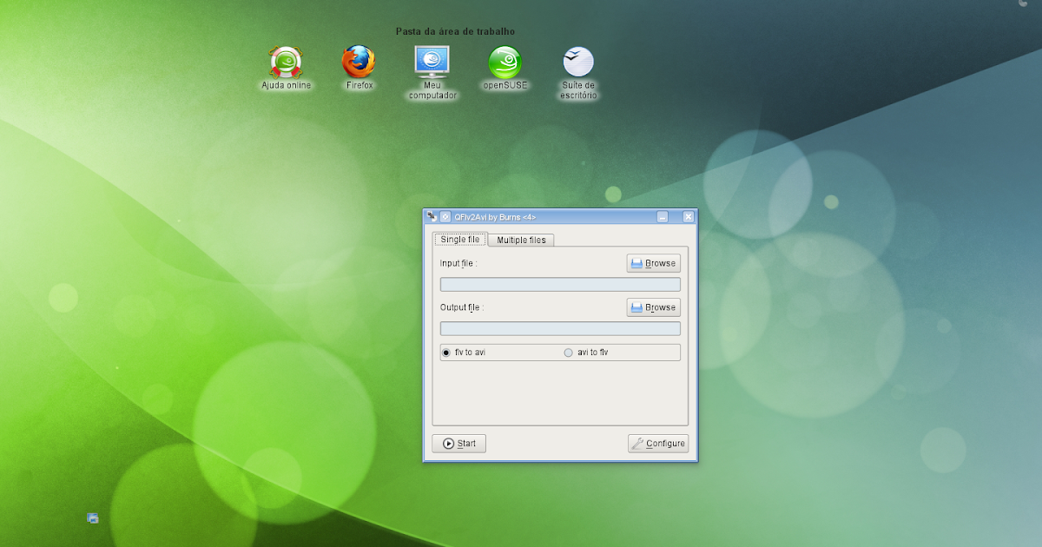Click the on-all-desktops pin button in title bar

pyautogui.click(x=445, y=216)
